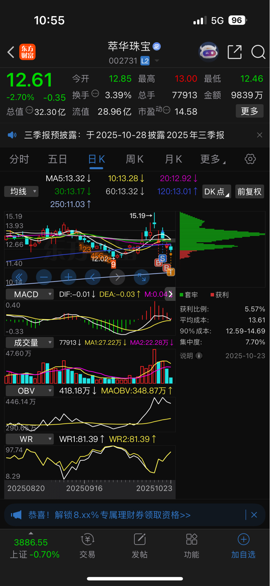Open the 功能 functions tab

[x=191, y=546]
